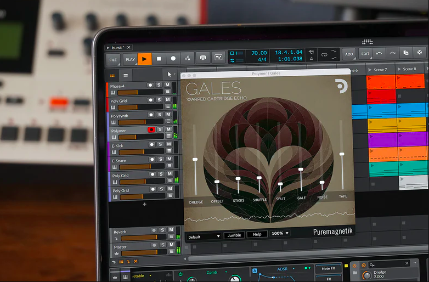This screenshot has height=282, width=429.
Task: Click the Dredge 2.000 knob in device panel
Action: coord(366,275)
